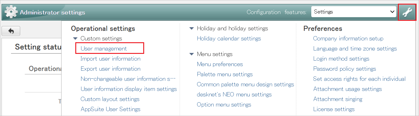
Task: Open User management
Action: point(104,49)
